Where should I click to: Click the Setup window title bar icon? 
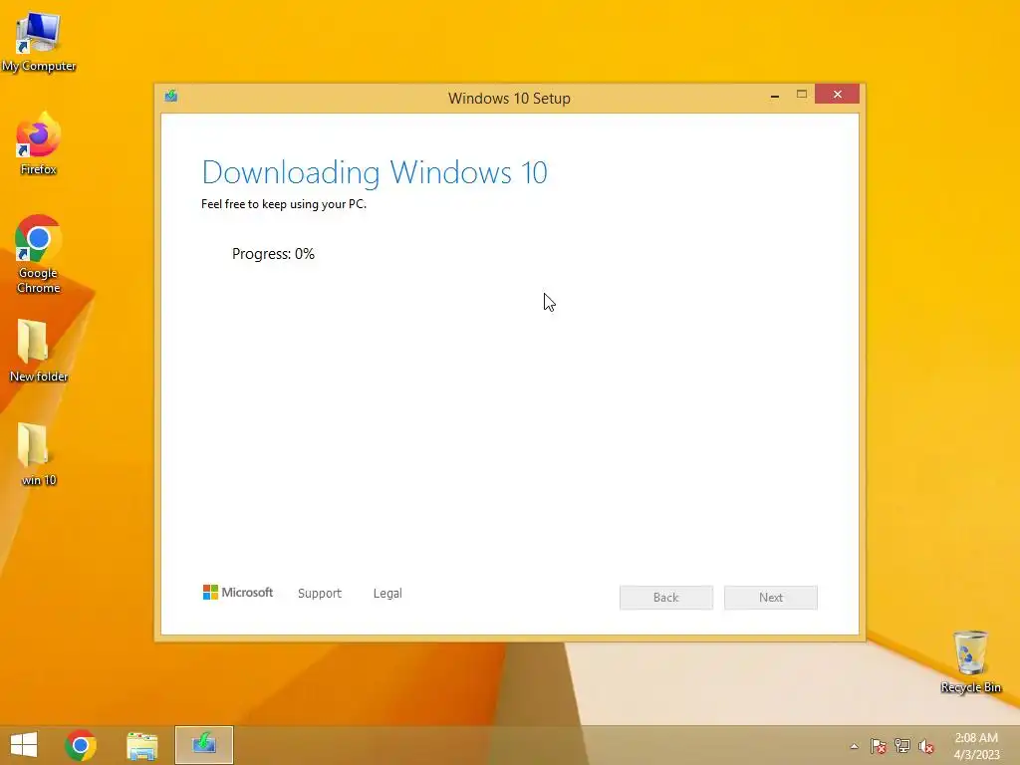point(171,97)
